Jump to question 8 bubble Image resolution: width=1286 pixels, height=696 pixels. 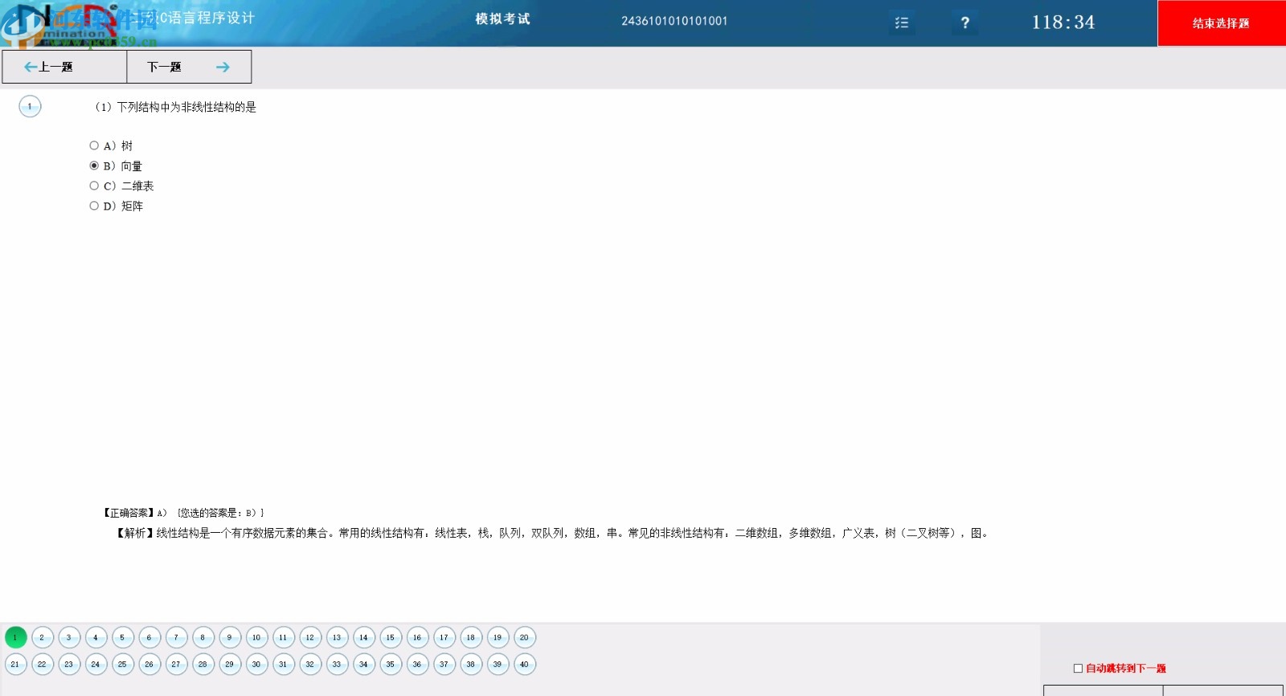point(203,637)
